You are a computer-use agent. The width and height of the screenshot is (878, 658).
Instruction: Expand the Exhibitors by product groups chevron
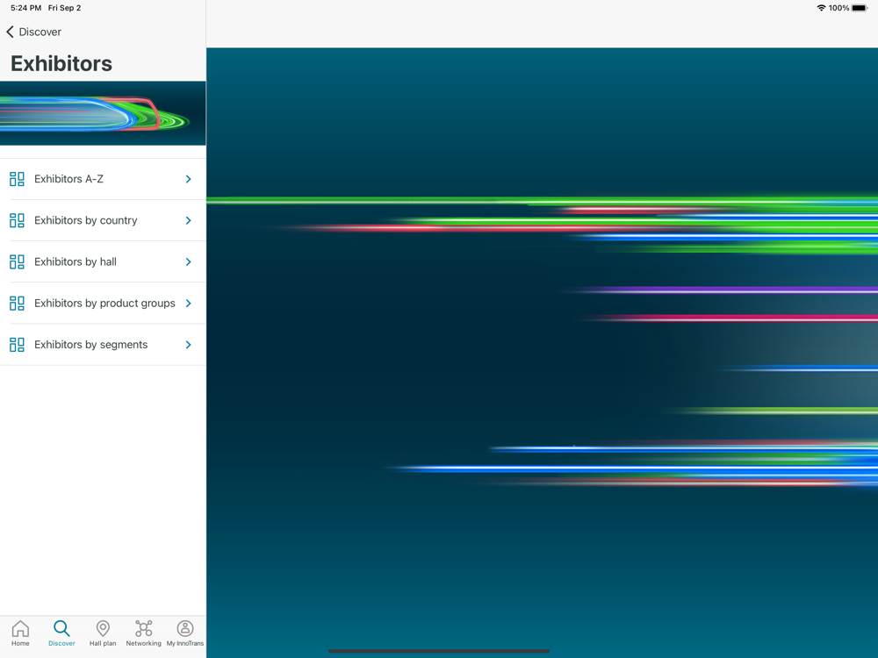click(x=188, y=304)
